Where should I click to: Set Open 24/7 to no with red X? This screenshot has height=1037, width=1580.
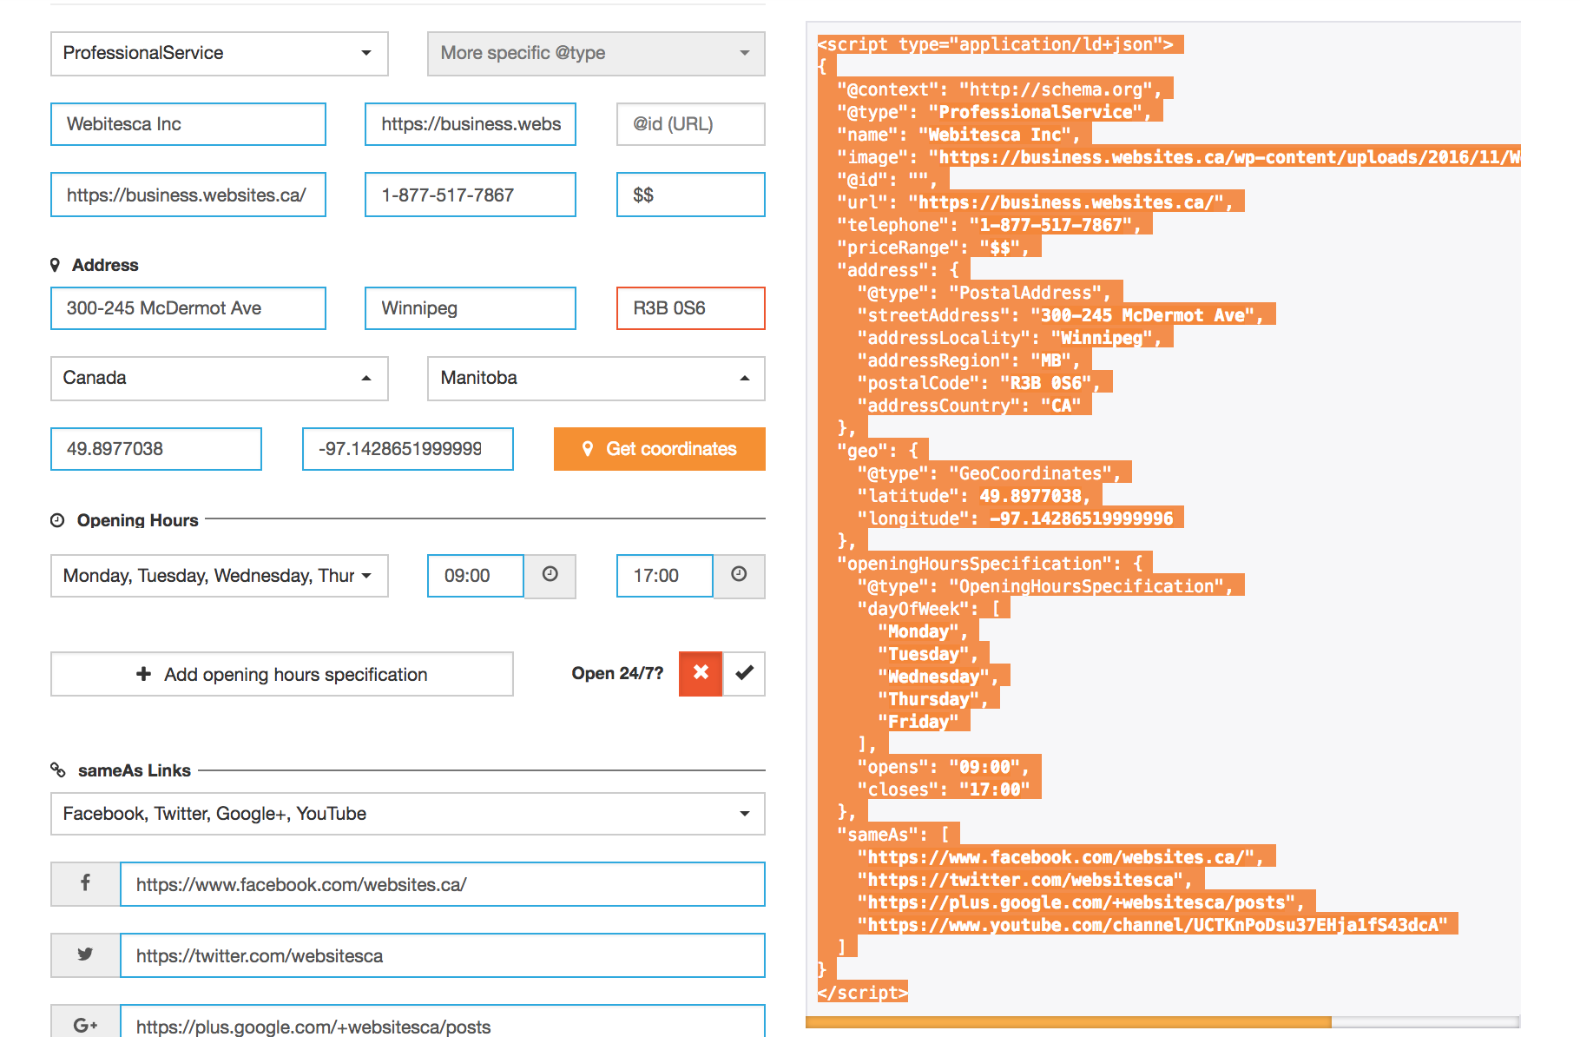click(701, 673)
